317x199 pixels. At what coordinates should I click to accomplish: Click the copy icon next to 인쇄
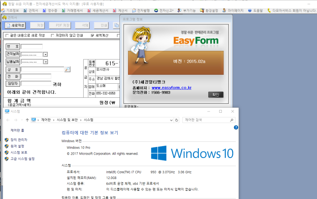(116, 25)
